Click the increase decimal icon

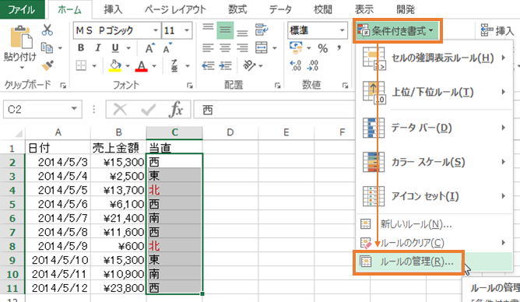(x=295, y=65)
